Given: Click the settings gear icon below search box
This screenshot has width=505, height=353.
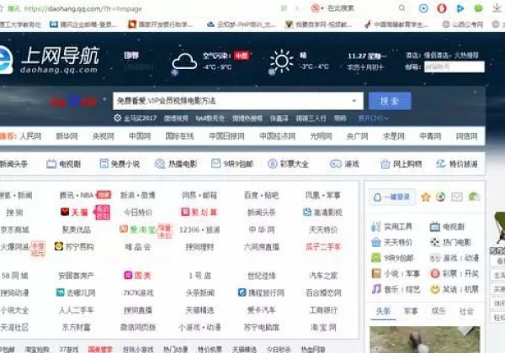Looking at the screenshot, I should 117,118.
